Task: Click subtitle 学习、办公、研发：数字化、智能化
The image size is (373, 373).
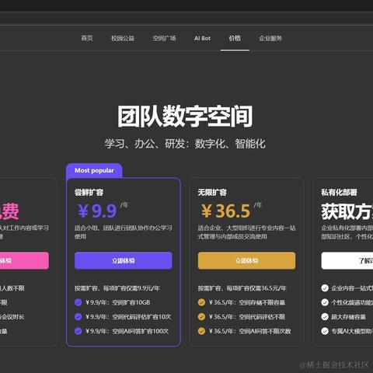Action: pos(185,144)
